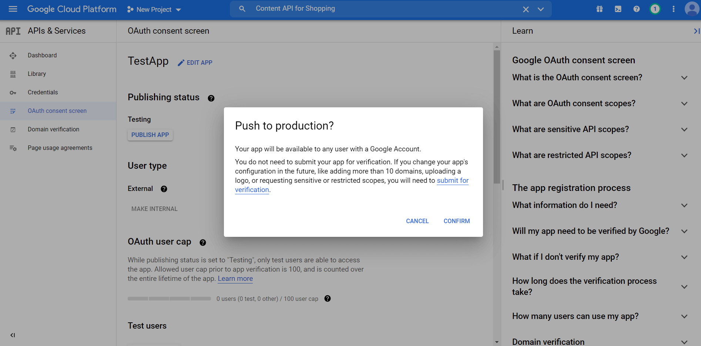The image size is (701, 346).
Task: Click the Google Cloud Platform logo text
Action: coord(72,9)
